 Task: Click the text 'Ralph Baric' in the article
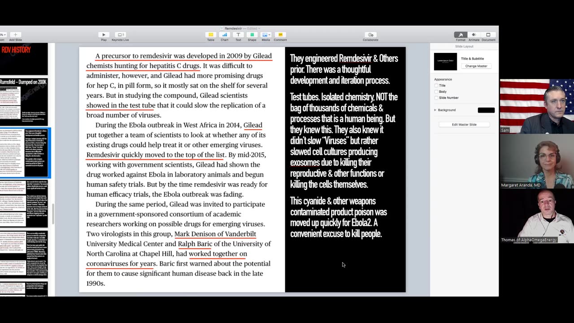click(195, 244)
